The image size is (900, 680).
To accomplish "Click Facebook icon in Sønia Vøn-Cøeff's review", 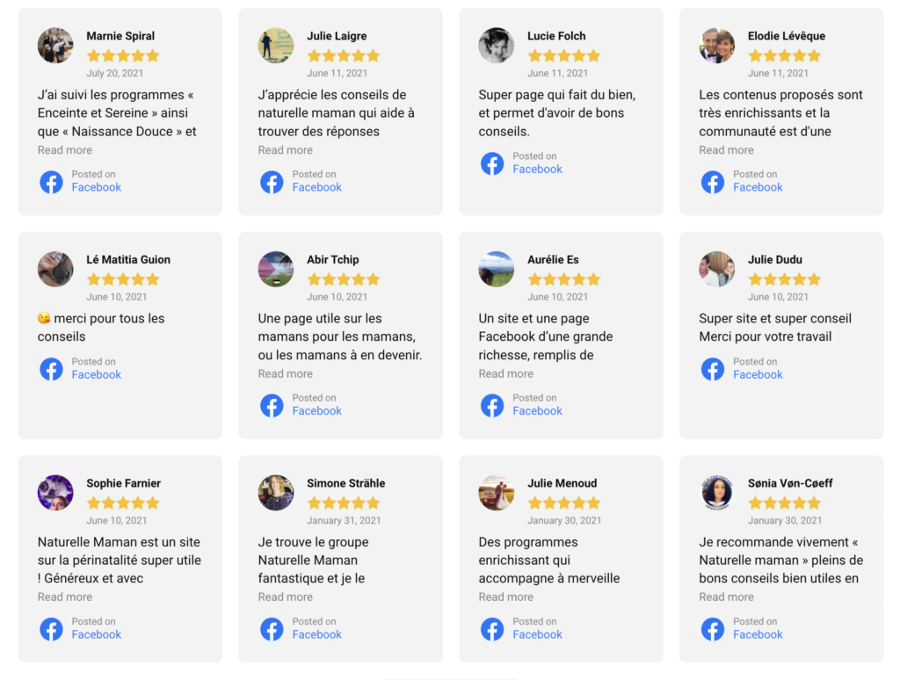I will [713, 629].
